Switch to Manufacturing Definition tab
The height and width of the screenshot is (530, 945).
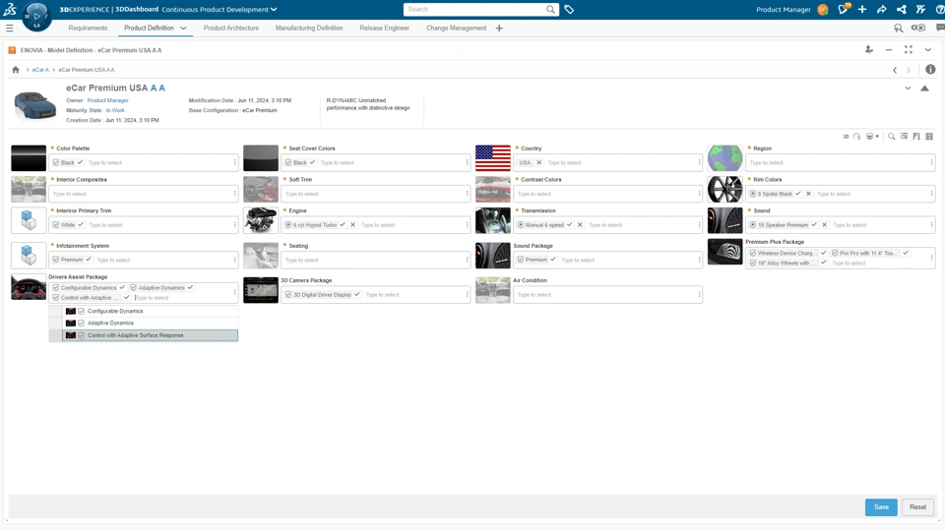click(x=309, y=29)
